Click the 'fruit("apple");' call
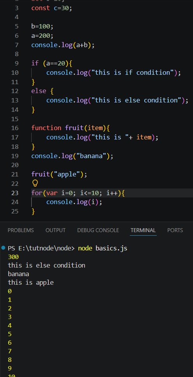 59,174
